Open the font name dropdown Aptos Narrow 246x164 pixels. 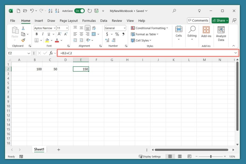point(44,28)
